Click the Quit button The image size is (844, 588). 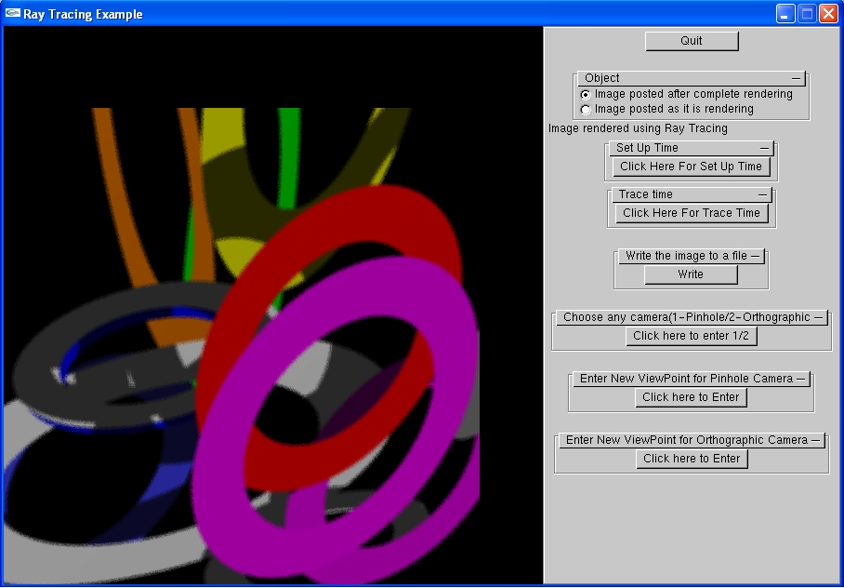tap(692, 41)
